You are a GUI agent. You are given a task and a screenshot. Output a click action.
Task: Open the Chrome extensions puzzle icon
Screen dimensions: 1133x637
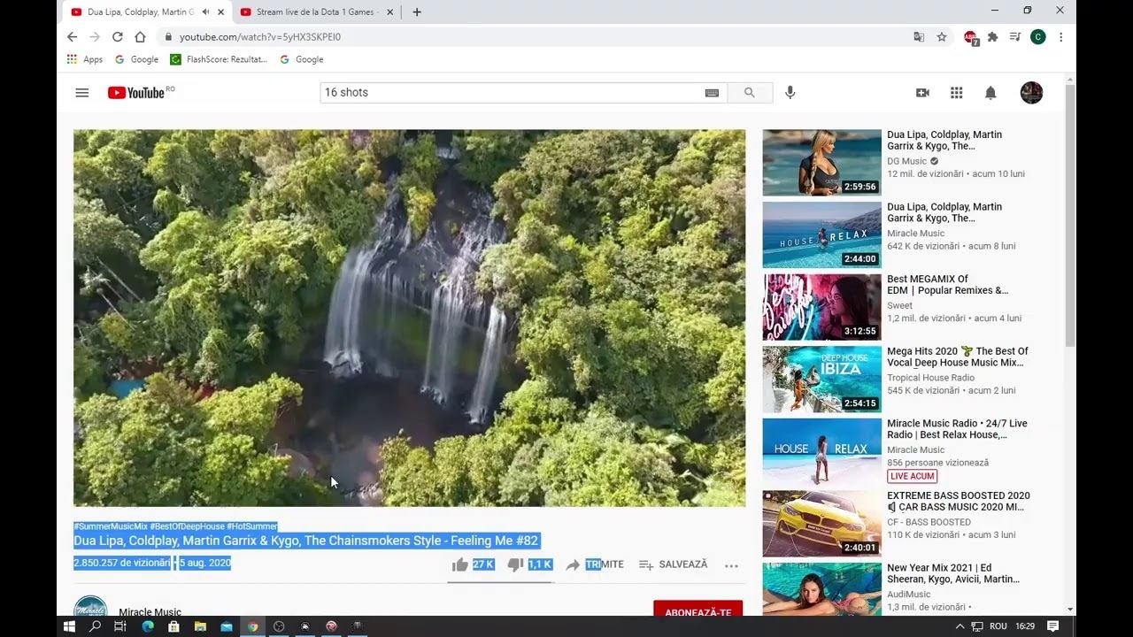(x=993, y=37)
